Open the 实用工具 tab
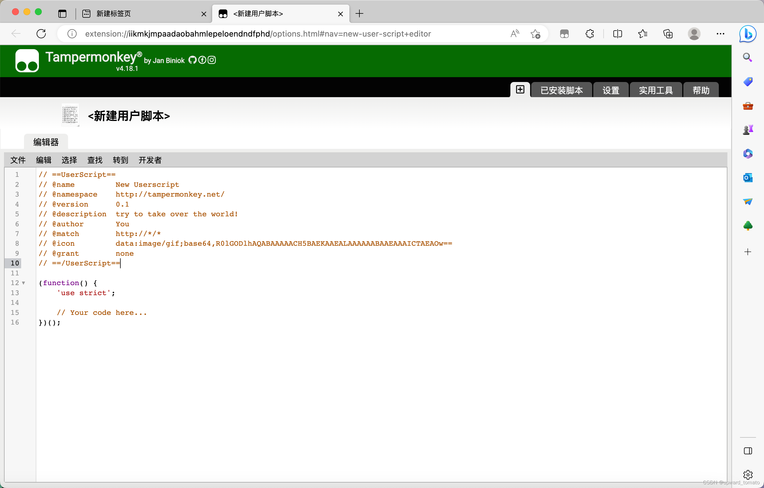Screen dimensions: 764x488 click(x=656, y=90)
